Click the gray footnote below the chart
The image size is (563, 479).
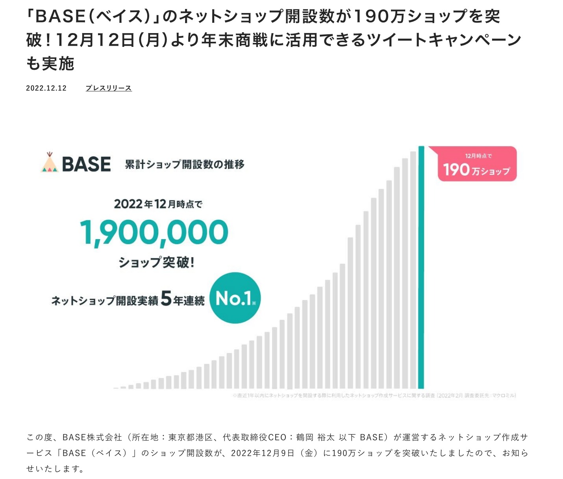[x=374, y=395]
